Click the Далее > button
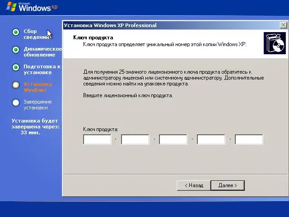Image resolution: width=289 pixels, height=217 pixels. (228, 185)
